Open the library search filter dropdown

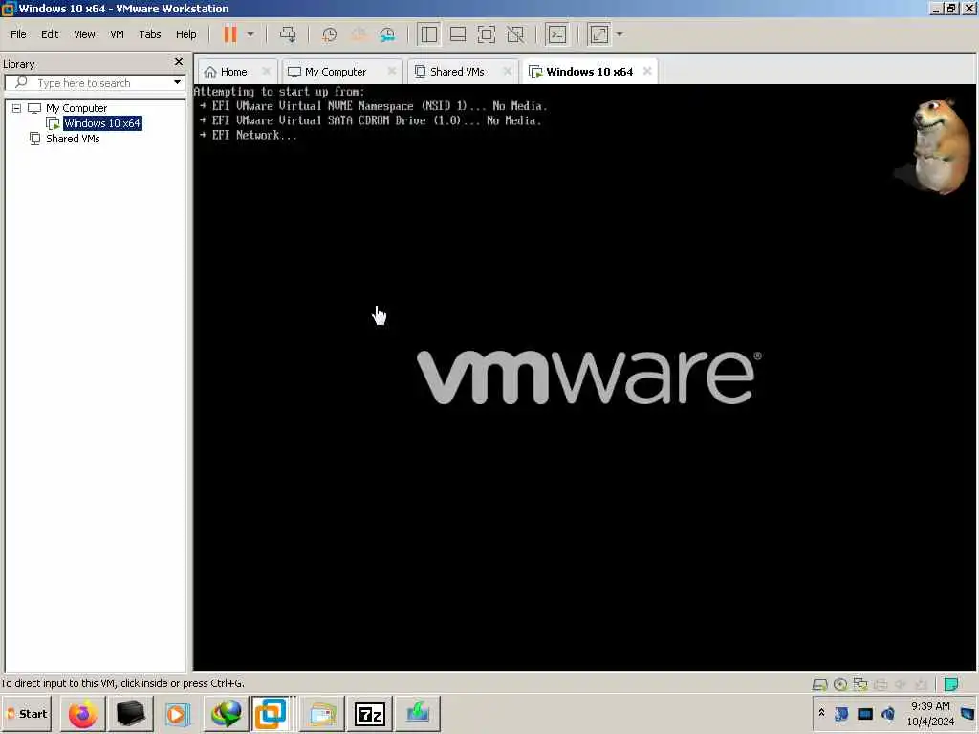pyautogui.click(x=177, y=82)
